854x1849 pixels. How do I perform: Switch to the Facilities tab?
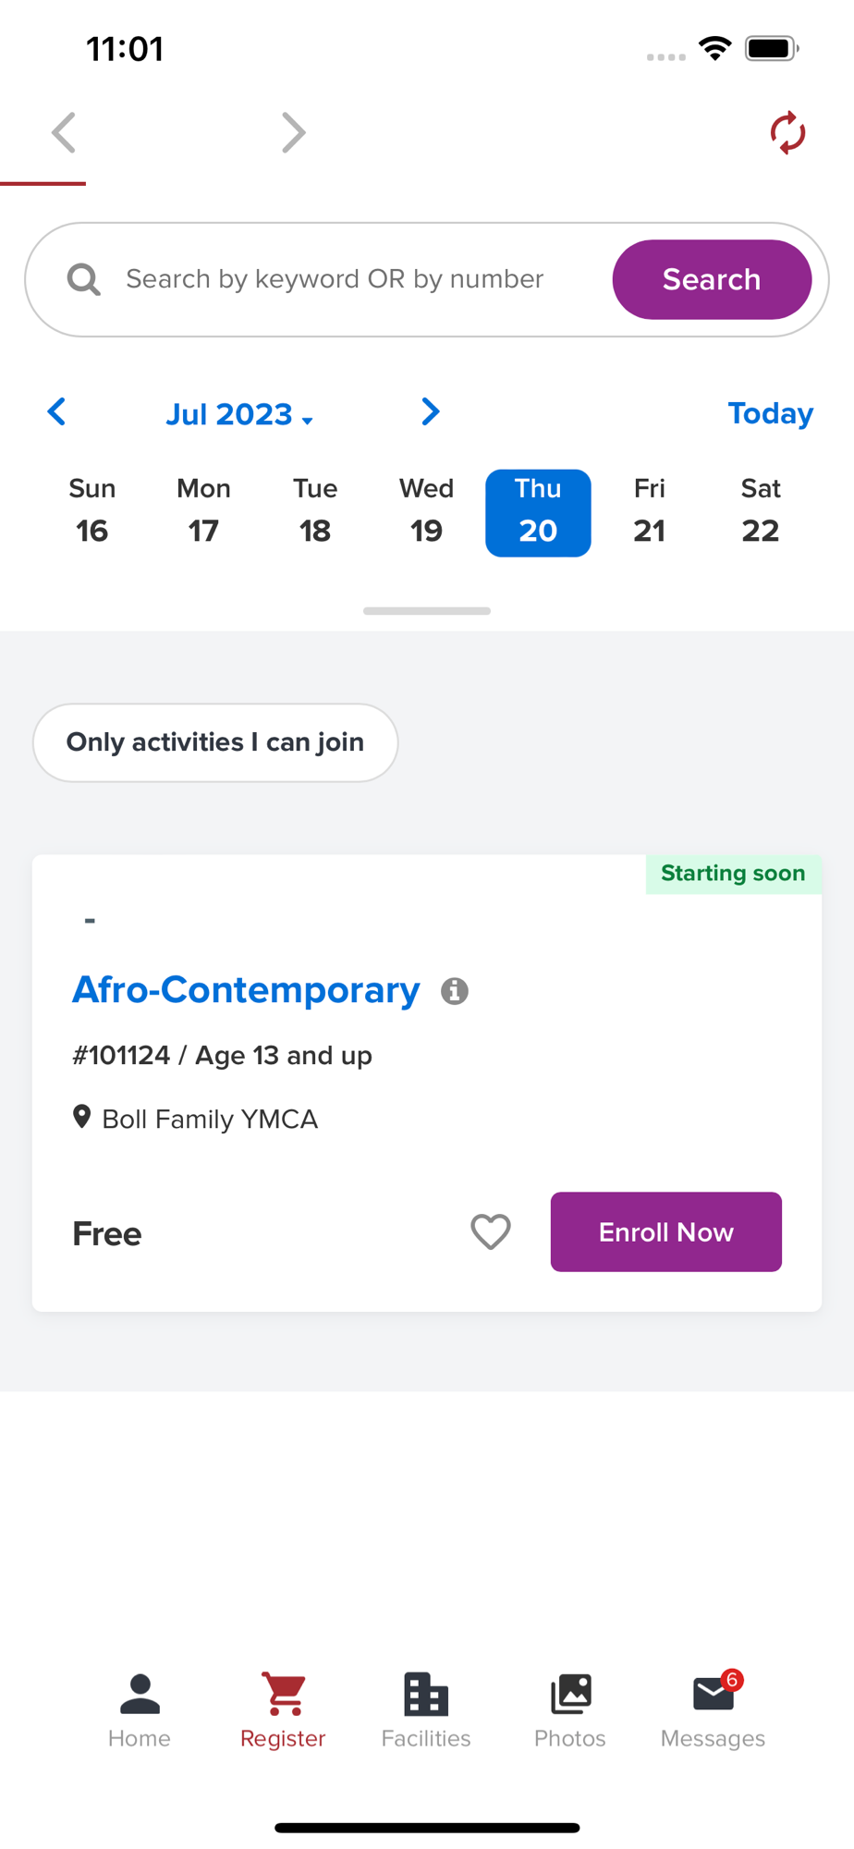click(x=426, y=1709)
